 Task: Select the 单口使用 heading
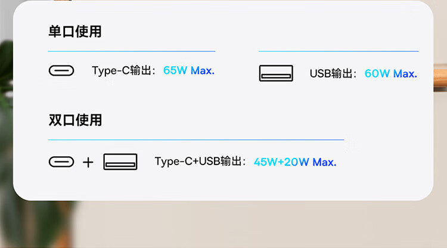(x=75, y=32)
